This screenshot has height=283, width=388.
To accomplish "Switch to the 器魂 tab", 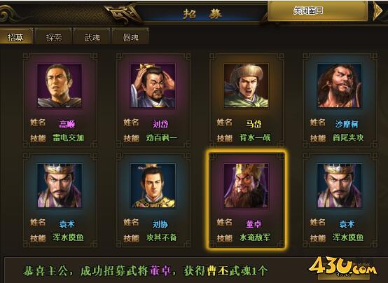I will click(x=131, y=37).
